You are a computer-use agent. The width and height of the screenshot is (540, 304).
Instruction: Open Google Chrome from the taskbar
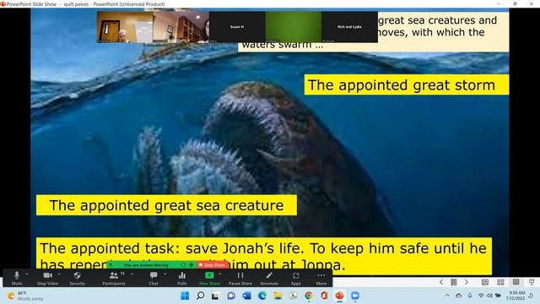tap(309, 296)
